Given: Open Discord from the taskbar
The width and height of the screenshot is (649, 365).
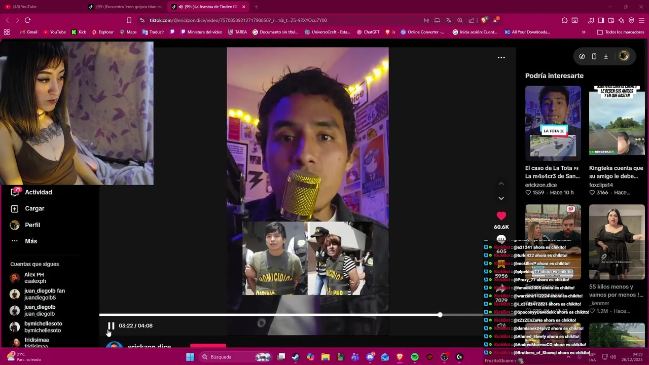Looking at the screenshot, I should tap(370, 357).
